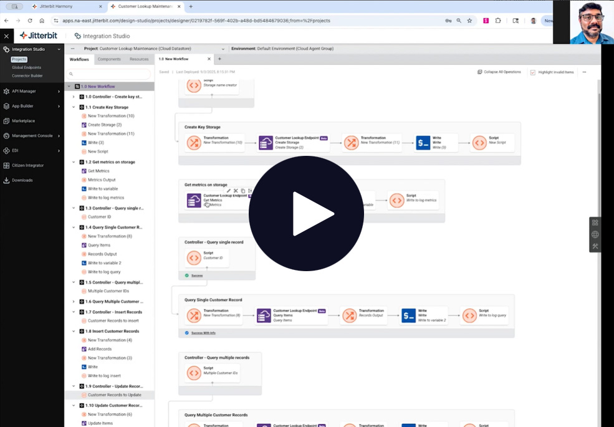
Task: Select the New Transformation (10) icon on canvas
Action: pos(194,143)
